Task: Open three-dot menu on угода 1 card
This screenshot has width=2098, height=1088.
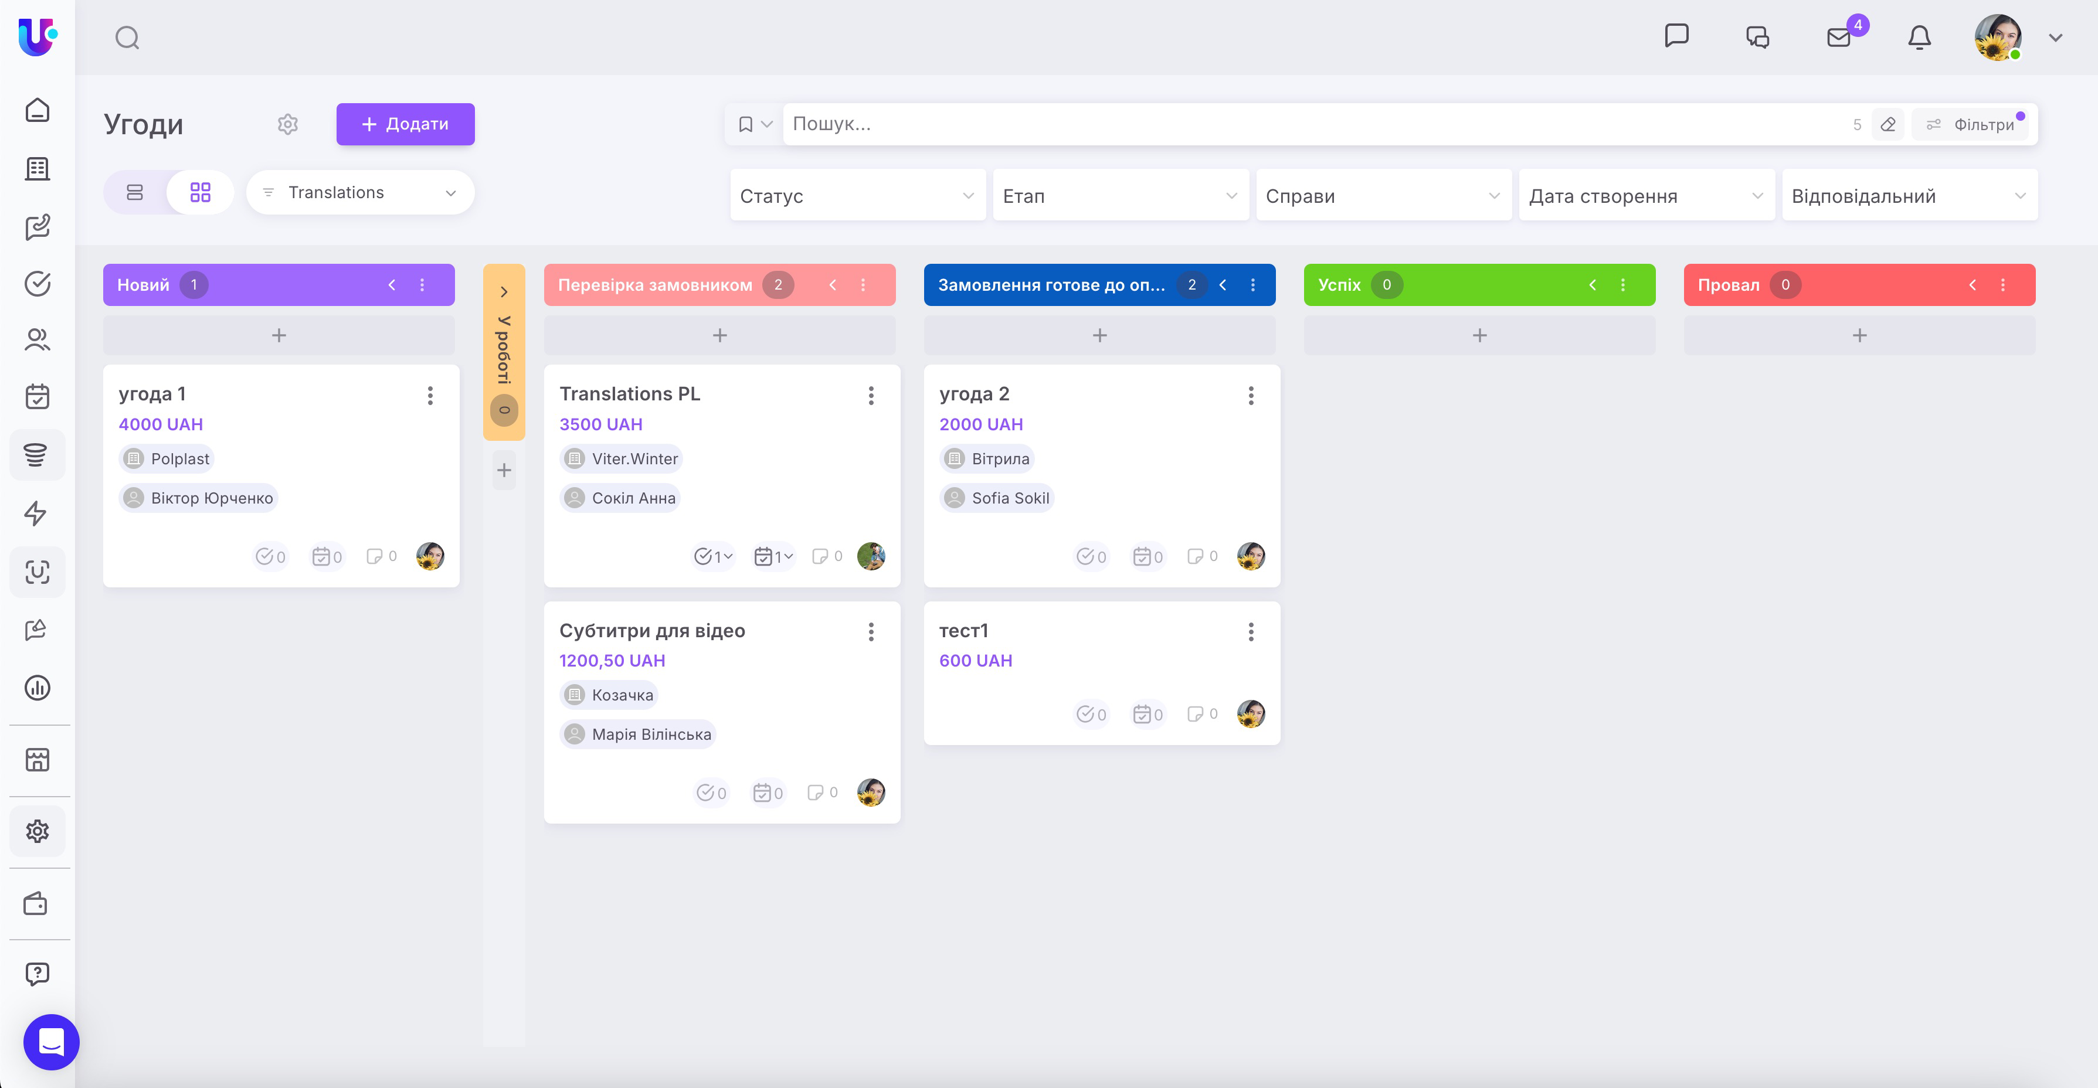Action: tap(430, 396)
